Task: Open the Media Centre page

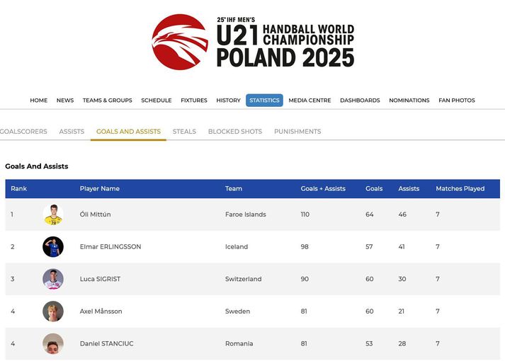Action: (310, 101)
